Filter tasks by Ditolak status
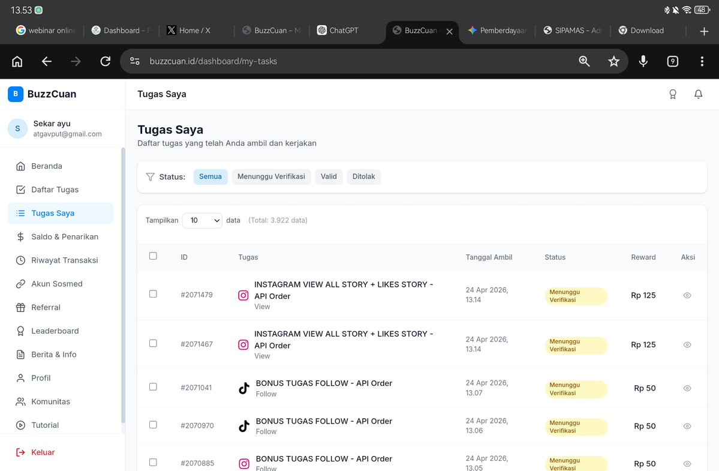 coord(363,176)
